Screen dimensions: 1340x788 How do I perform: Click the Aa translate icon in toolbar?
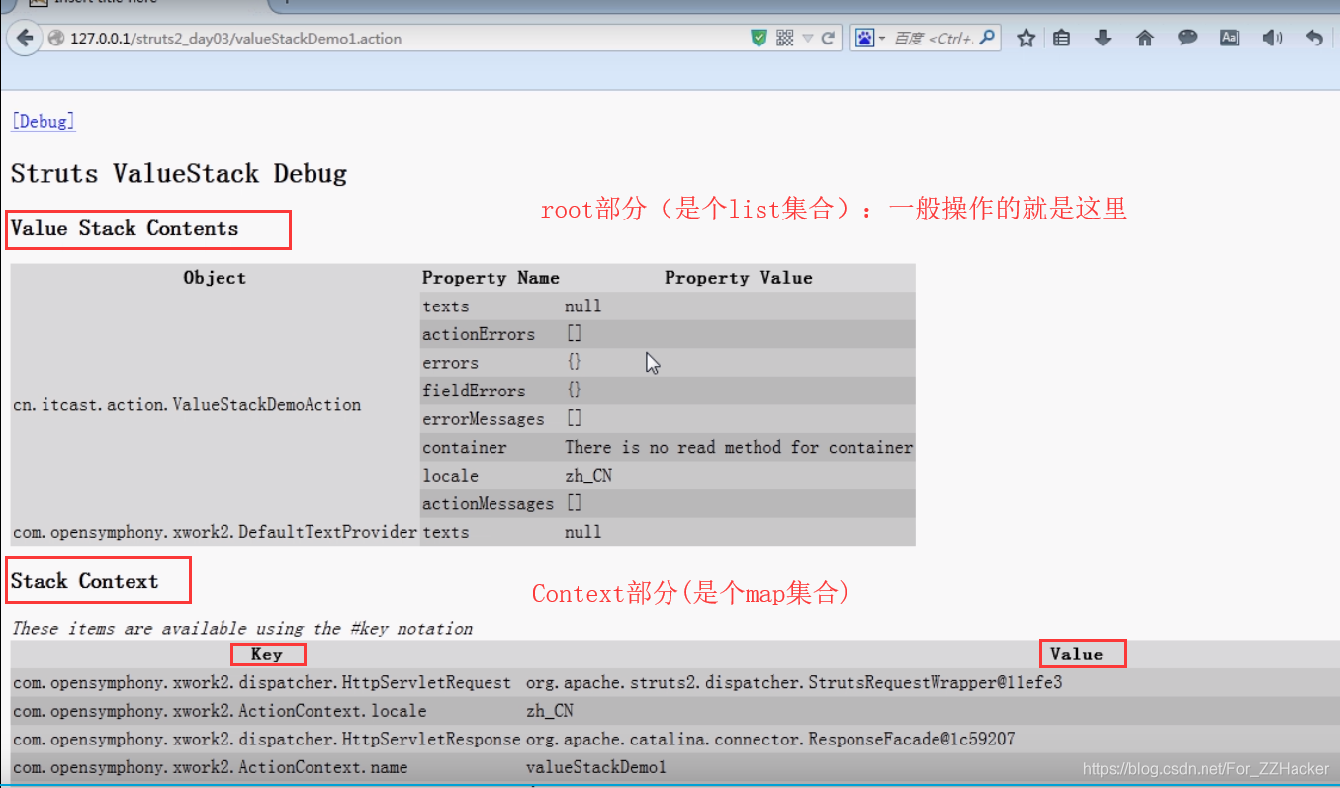pyautogui.click(x=1229, y=38)
